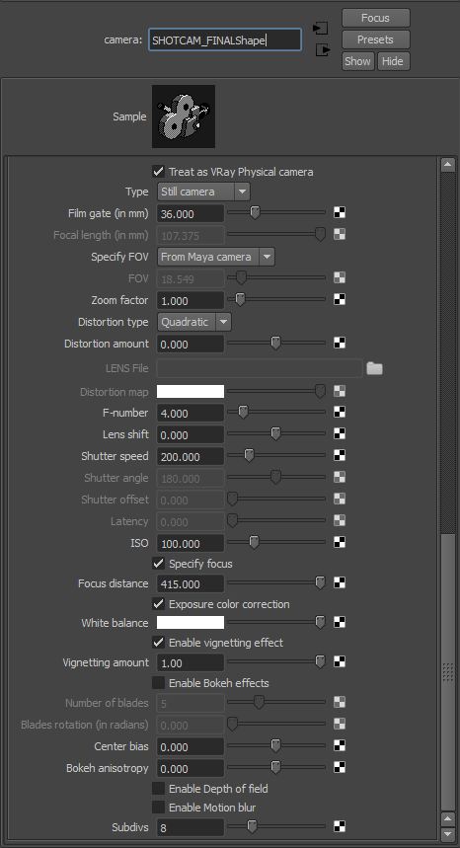Click the map button for Shutter offset

(340, 500)
